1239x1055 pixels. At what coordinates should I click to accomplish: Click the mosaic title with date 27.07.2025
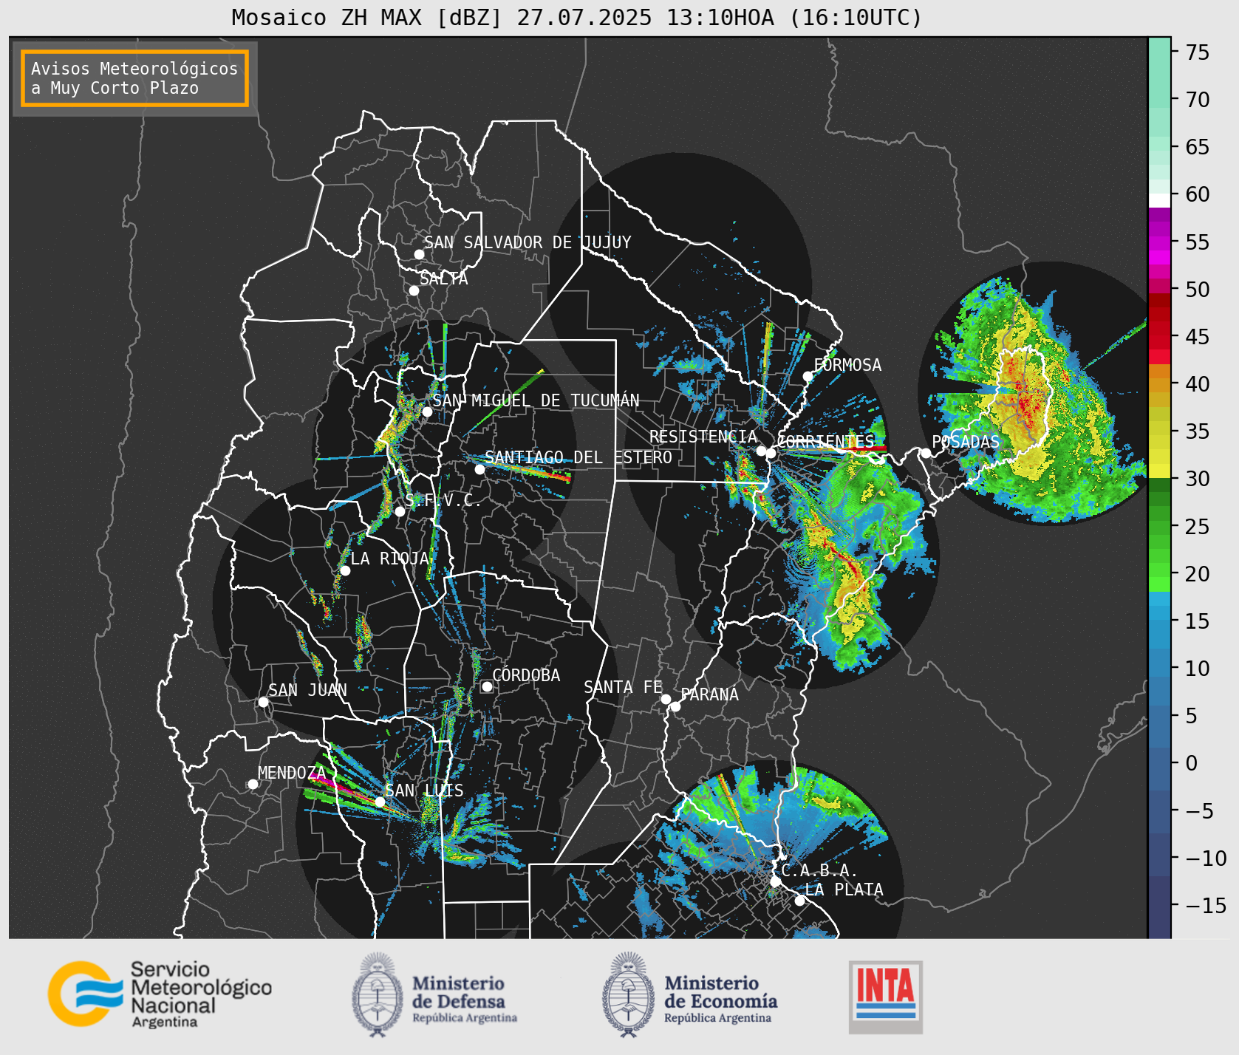tap(577, 18)
